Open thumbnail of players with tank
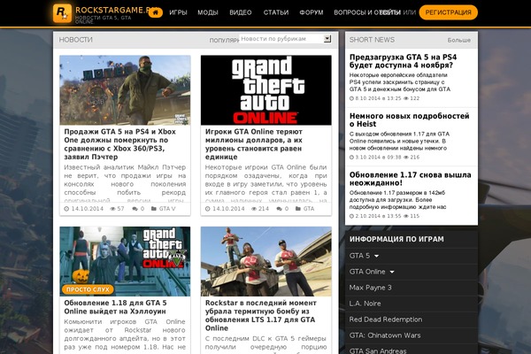Viewport: 531px width, 354px height. pyautogui.click(x=266, y=262)
